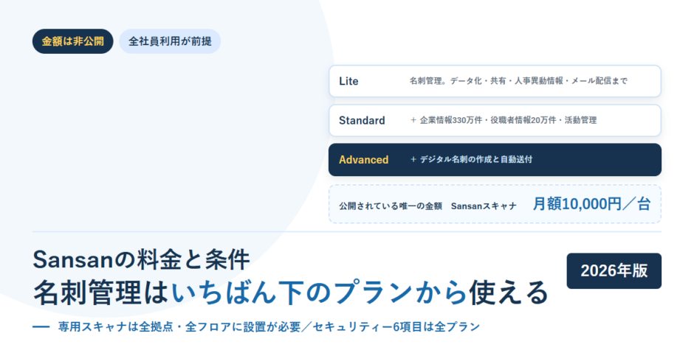Click the text セキュリティー6項目は全プラン
694x364 pixels.
tap(396, 327)
